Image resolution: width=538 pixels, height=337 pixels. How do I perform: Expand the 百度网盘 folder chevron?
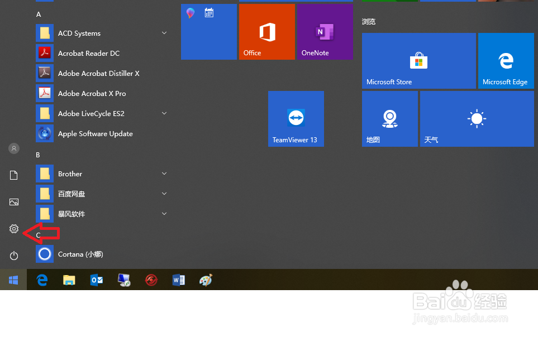click(x=164, y=194)
